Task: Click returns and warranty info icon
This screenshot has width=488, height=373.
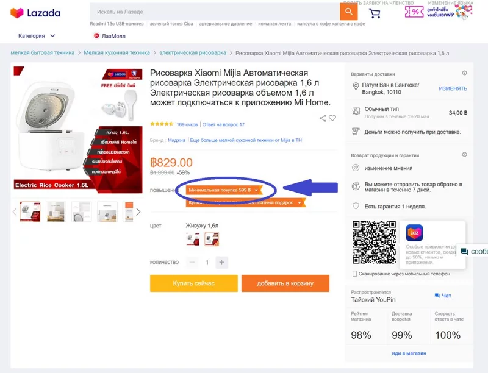Action: pos(464,154)
